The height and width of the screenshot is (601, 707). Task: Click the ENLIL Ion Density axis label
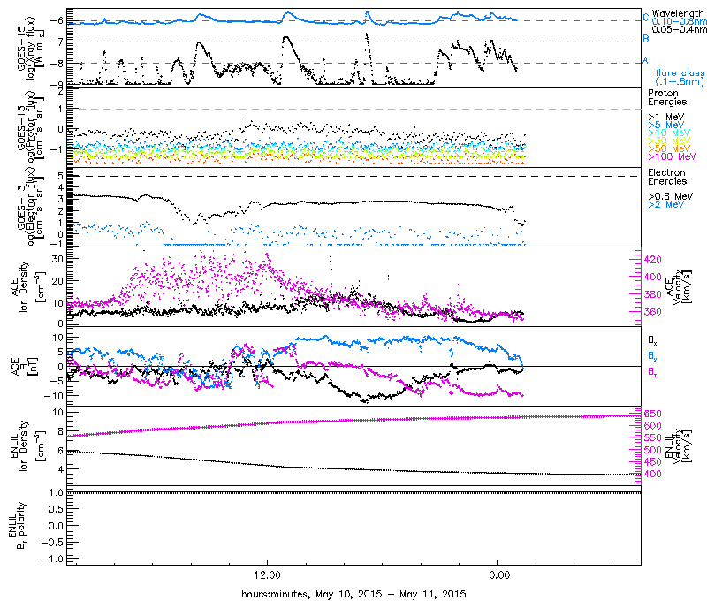pyautogui.click(x=28, y=446)
